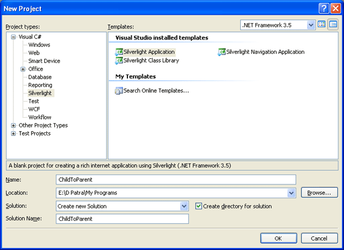
Task: Click the Solution Name input field
Action: [x=122, y=219]
